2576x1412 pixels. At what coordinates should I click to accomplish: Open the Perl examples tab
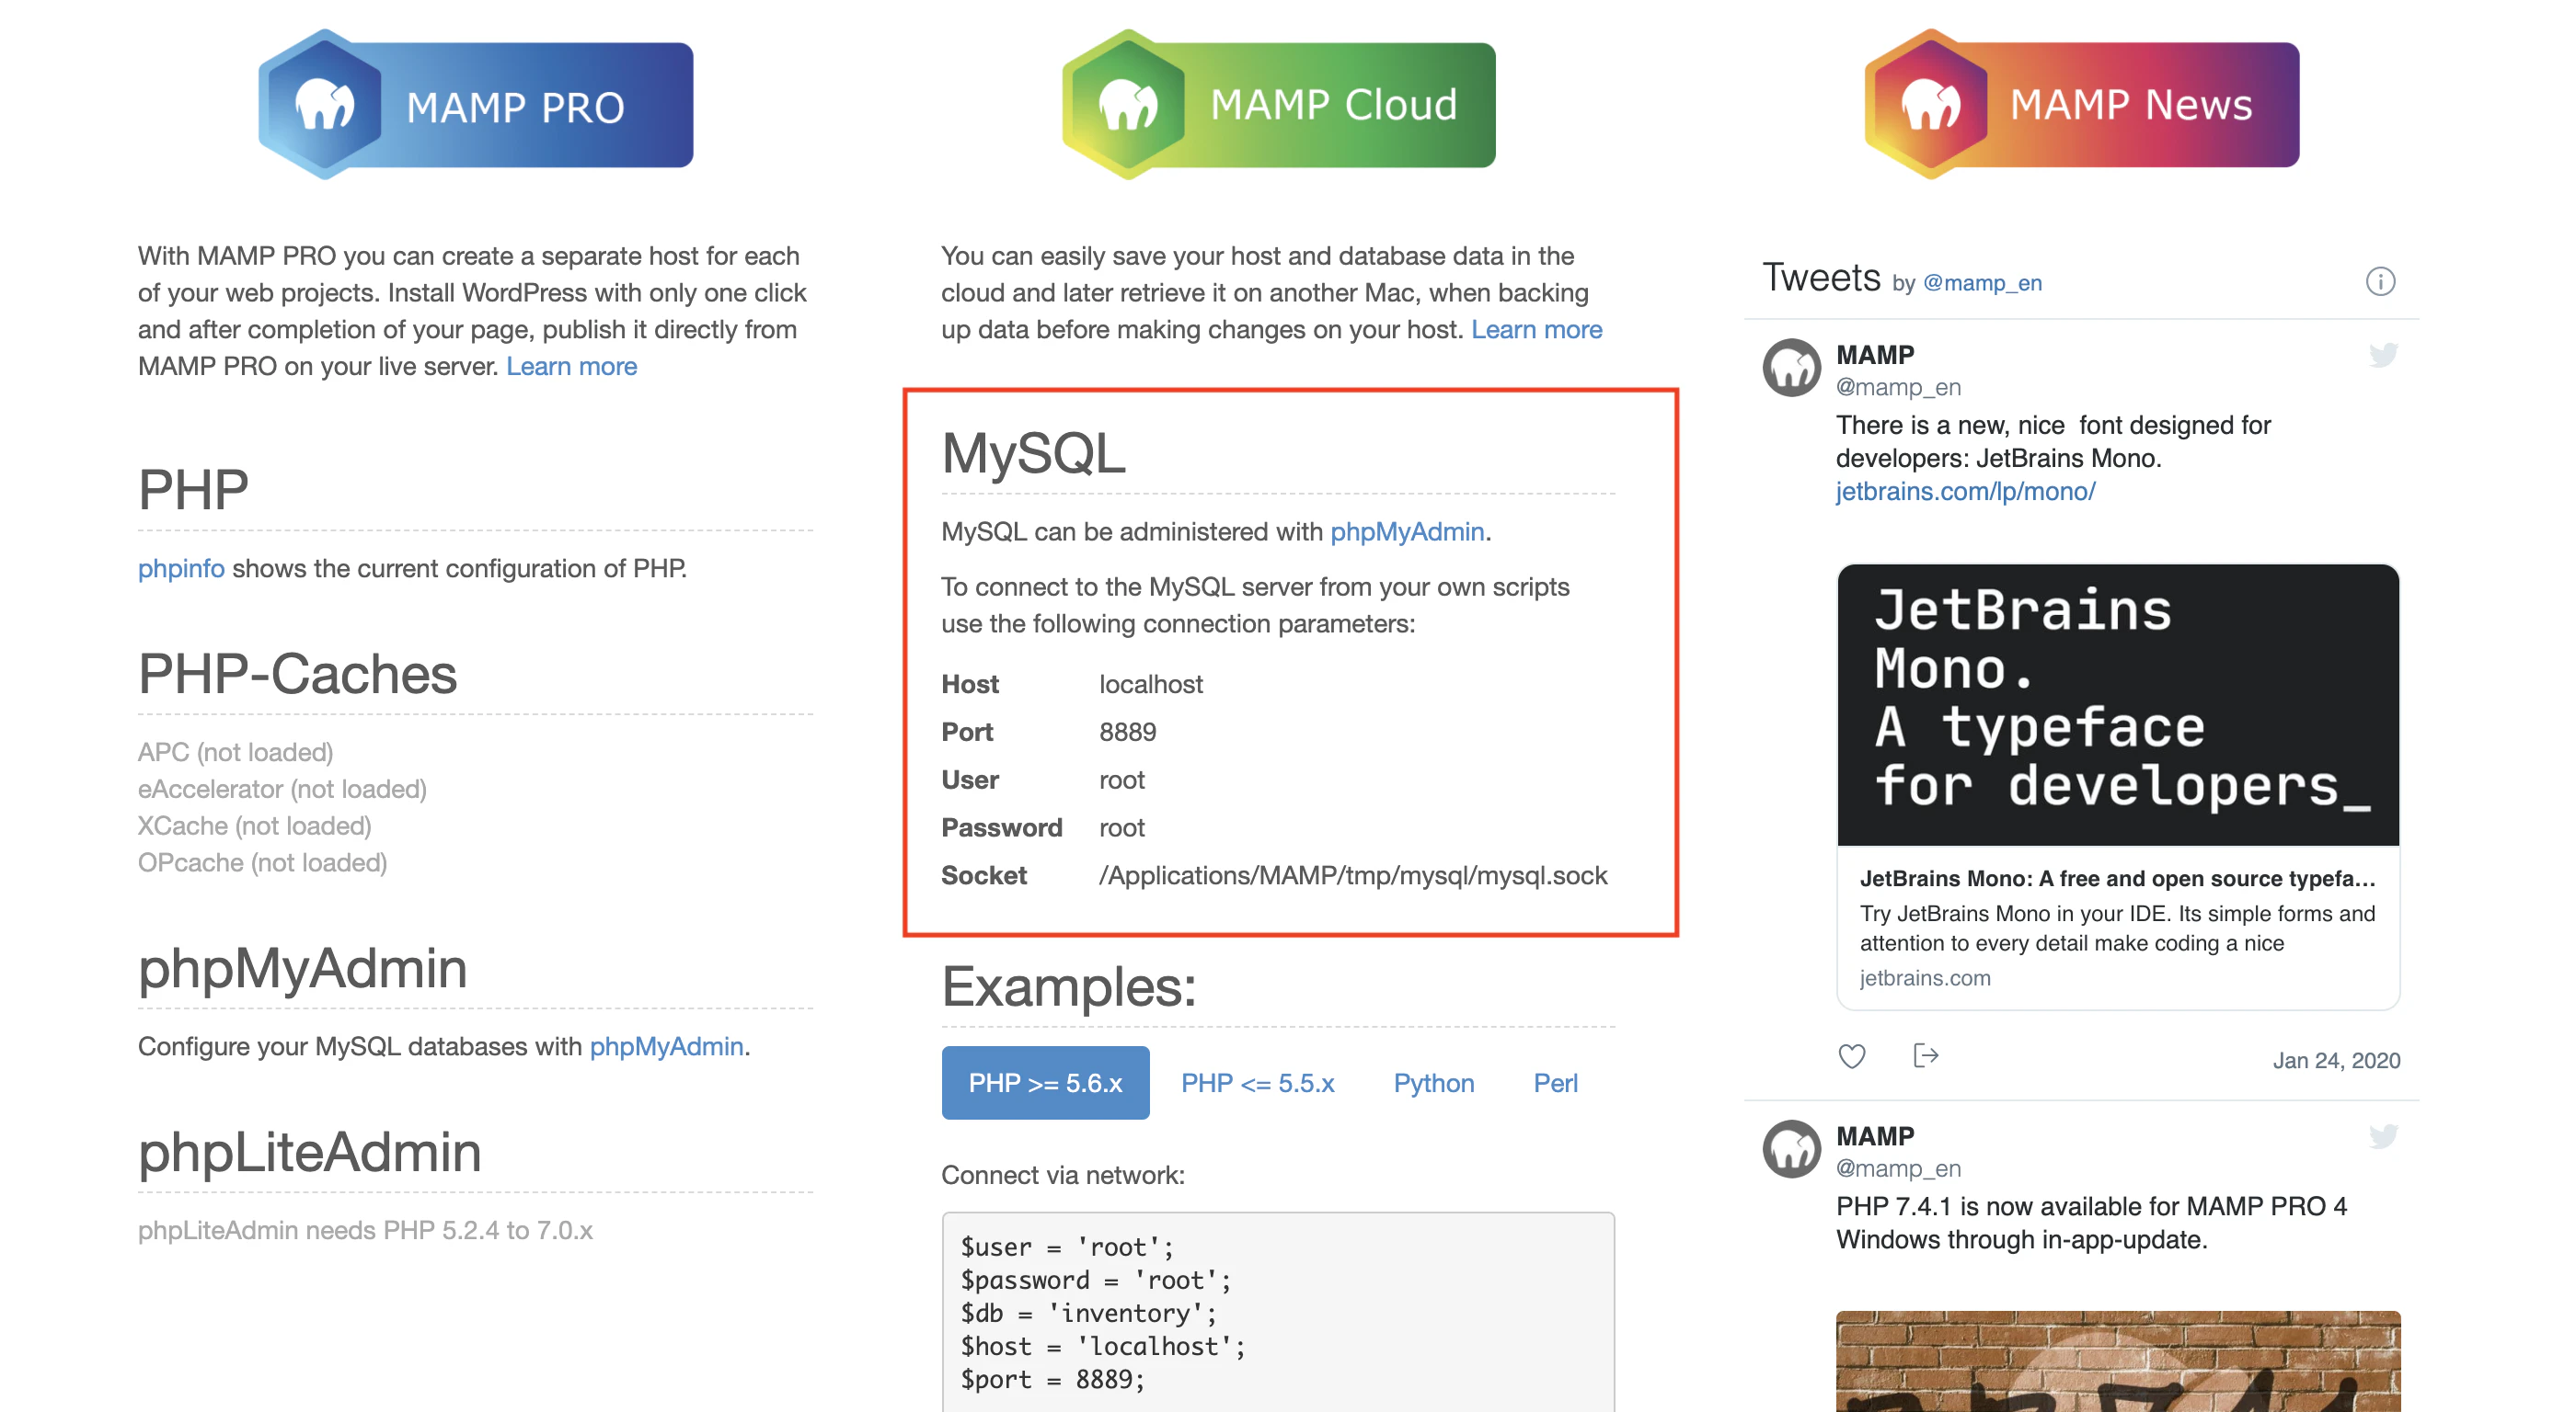(x=1555, y=1083)
